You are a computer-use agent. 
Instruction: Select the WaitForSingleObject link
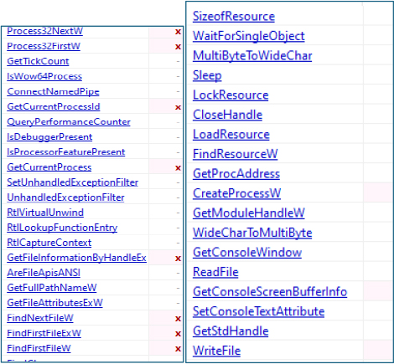249,36
